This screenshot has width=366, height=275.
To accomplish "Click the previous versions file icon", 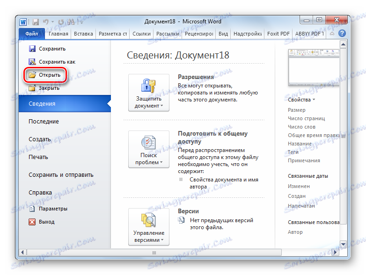I will click(x=181, y=220).
